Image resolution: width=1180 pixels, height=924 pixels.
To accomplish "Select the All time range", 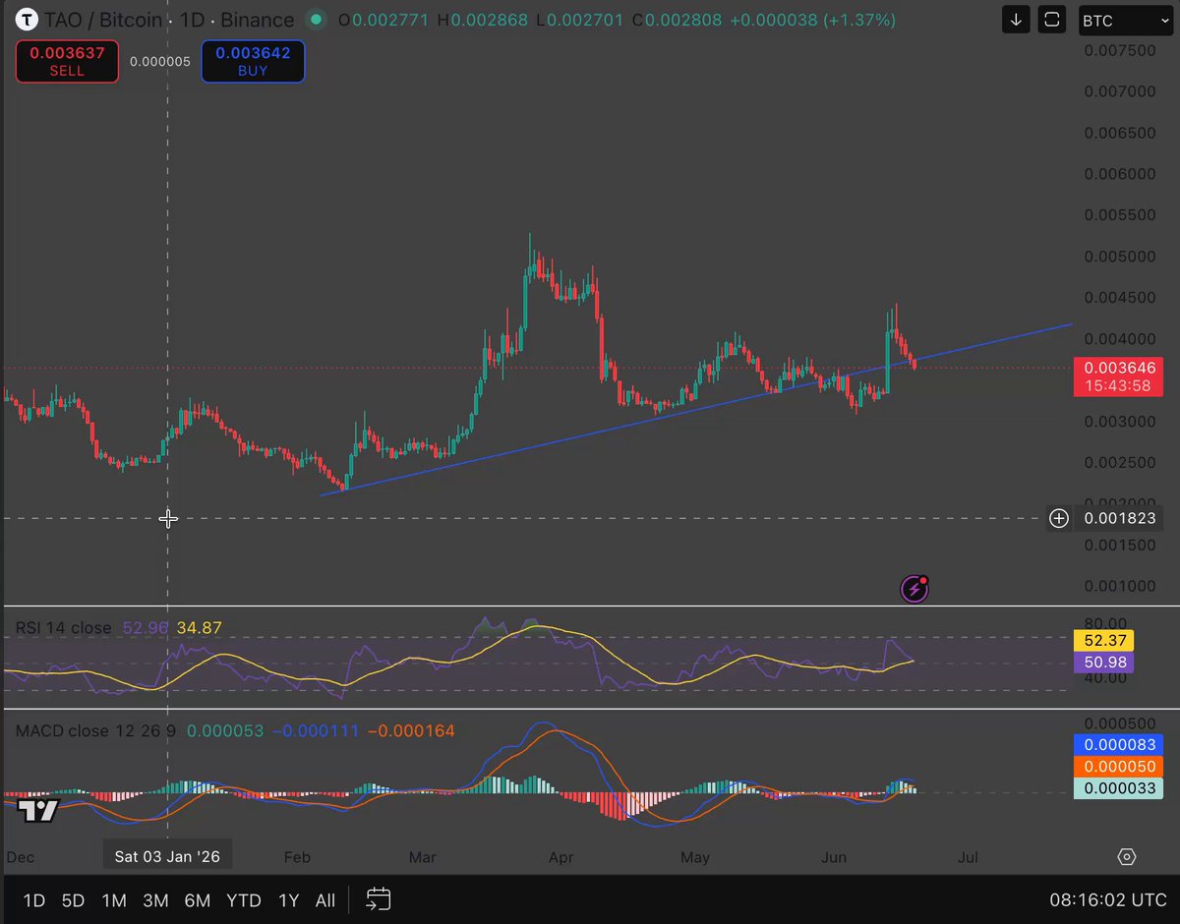I will [x=325, y=900].
